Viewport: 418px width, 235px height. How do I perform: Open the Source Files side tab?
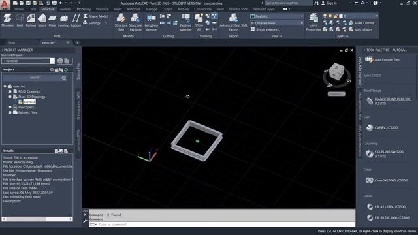78,71
